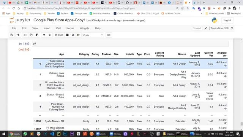The height and width of the screenshot is (137, 243).
Task: Open WhatsApp from the taskbar
Action: pyautogui.click(x=25, y=134)
